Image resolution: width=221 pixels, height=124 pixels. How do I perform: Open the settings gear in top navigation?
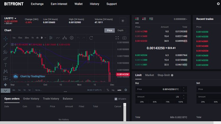pyautogui.click(x=218, y=4)
